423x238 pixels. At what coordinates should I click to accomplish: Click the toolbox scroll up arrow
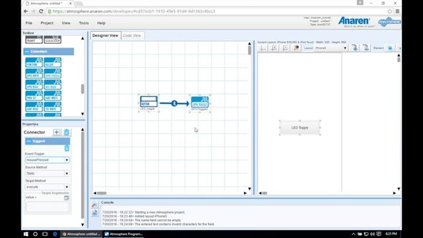83,38
